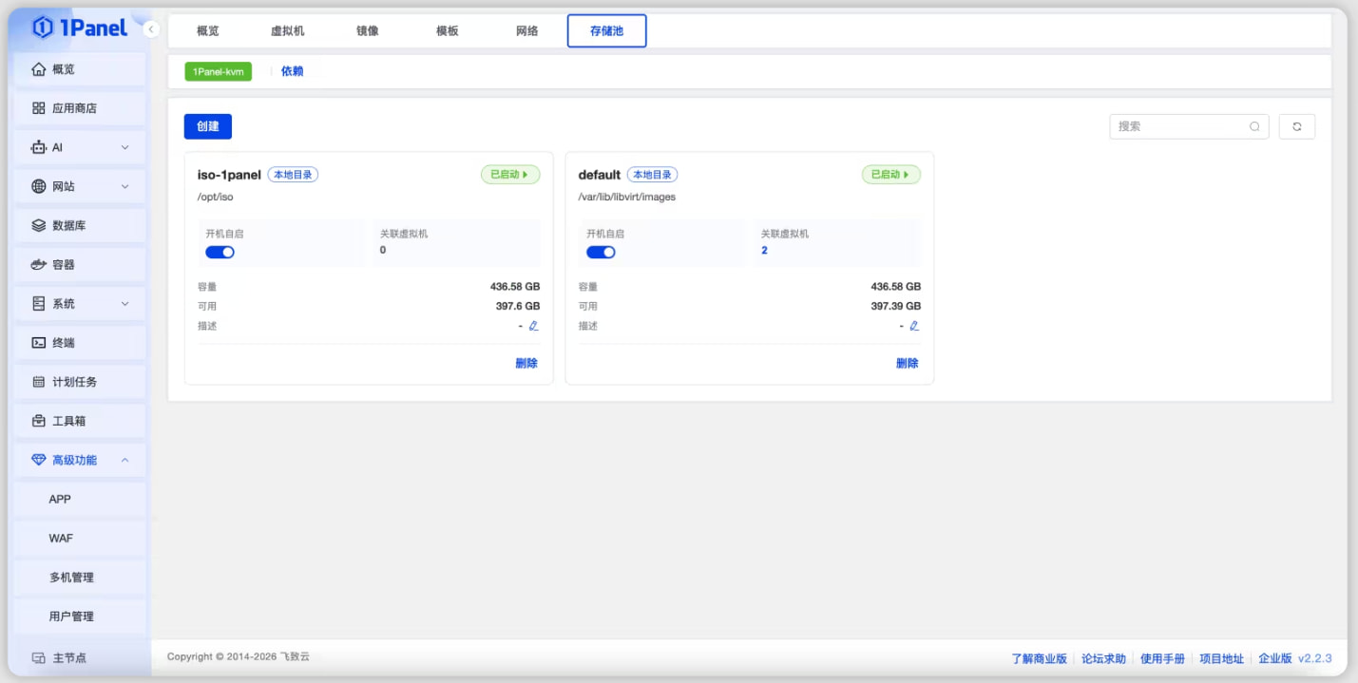Screen dimensions: 1358x683
Task: Click the associated VM count 2 link
Action: 764,251
